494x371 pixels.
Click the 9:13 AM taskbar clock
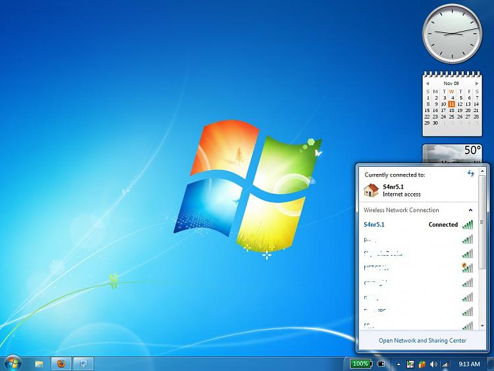[x=469, y=364]
